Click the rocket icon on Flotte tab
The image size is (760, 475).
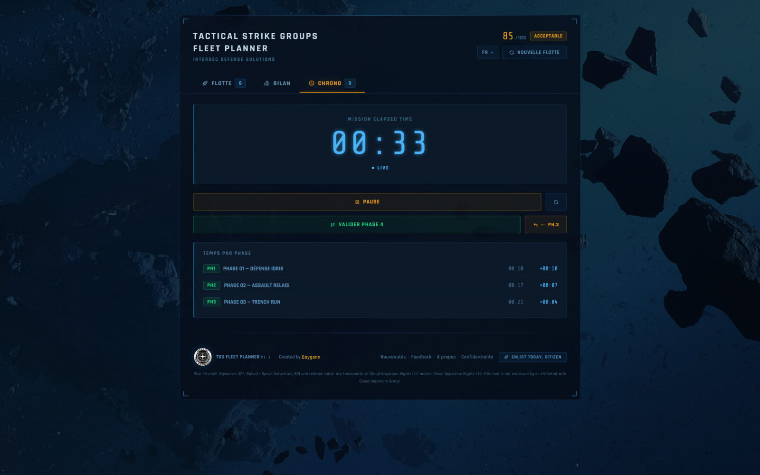pos(205,83)
